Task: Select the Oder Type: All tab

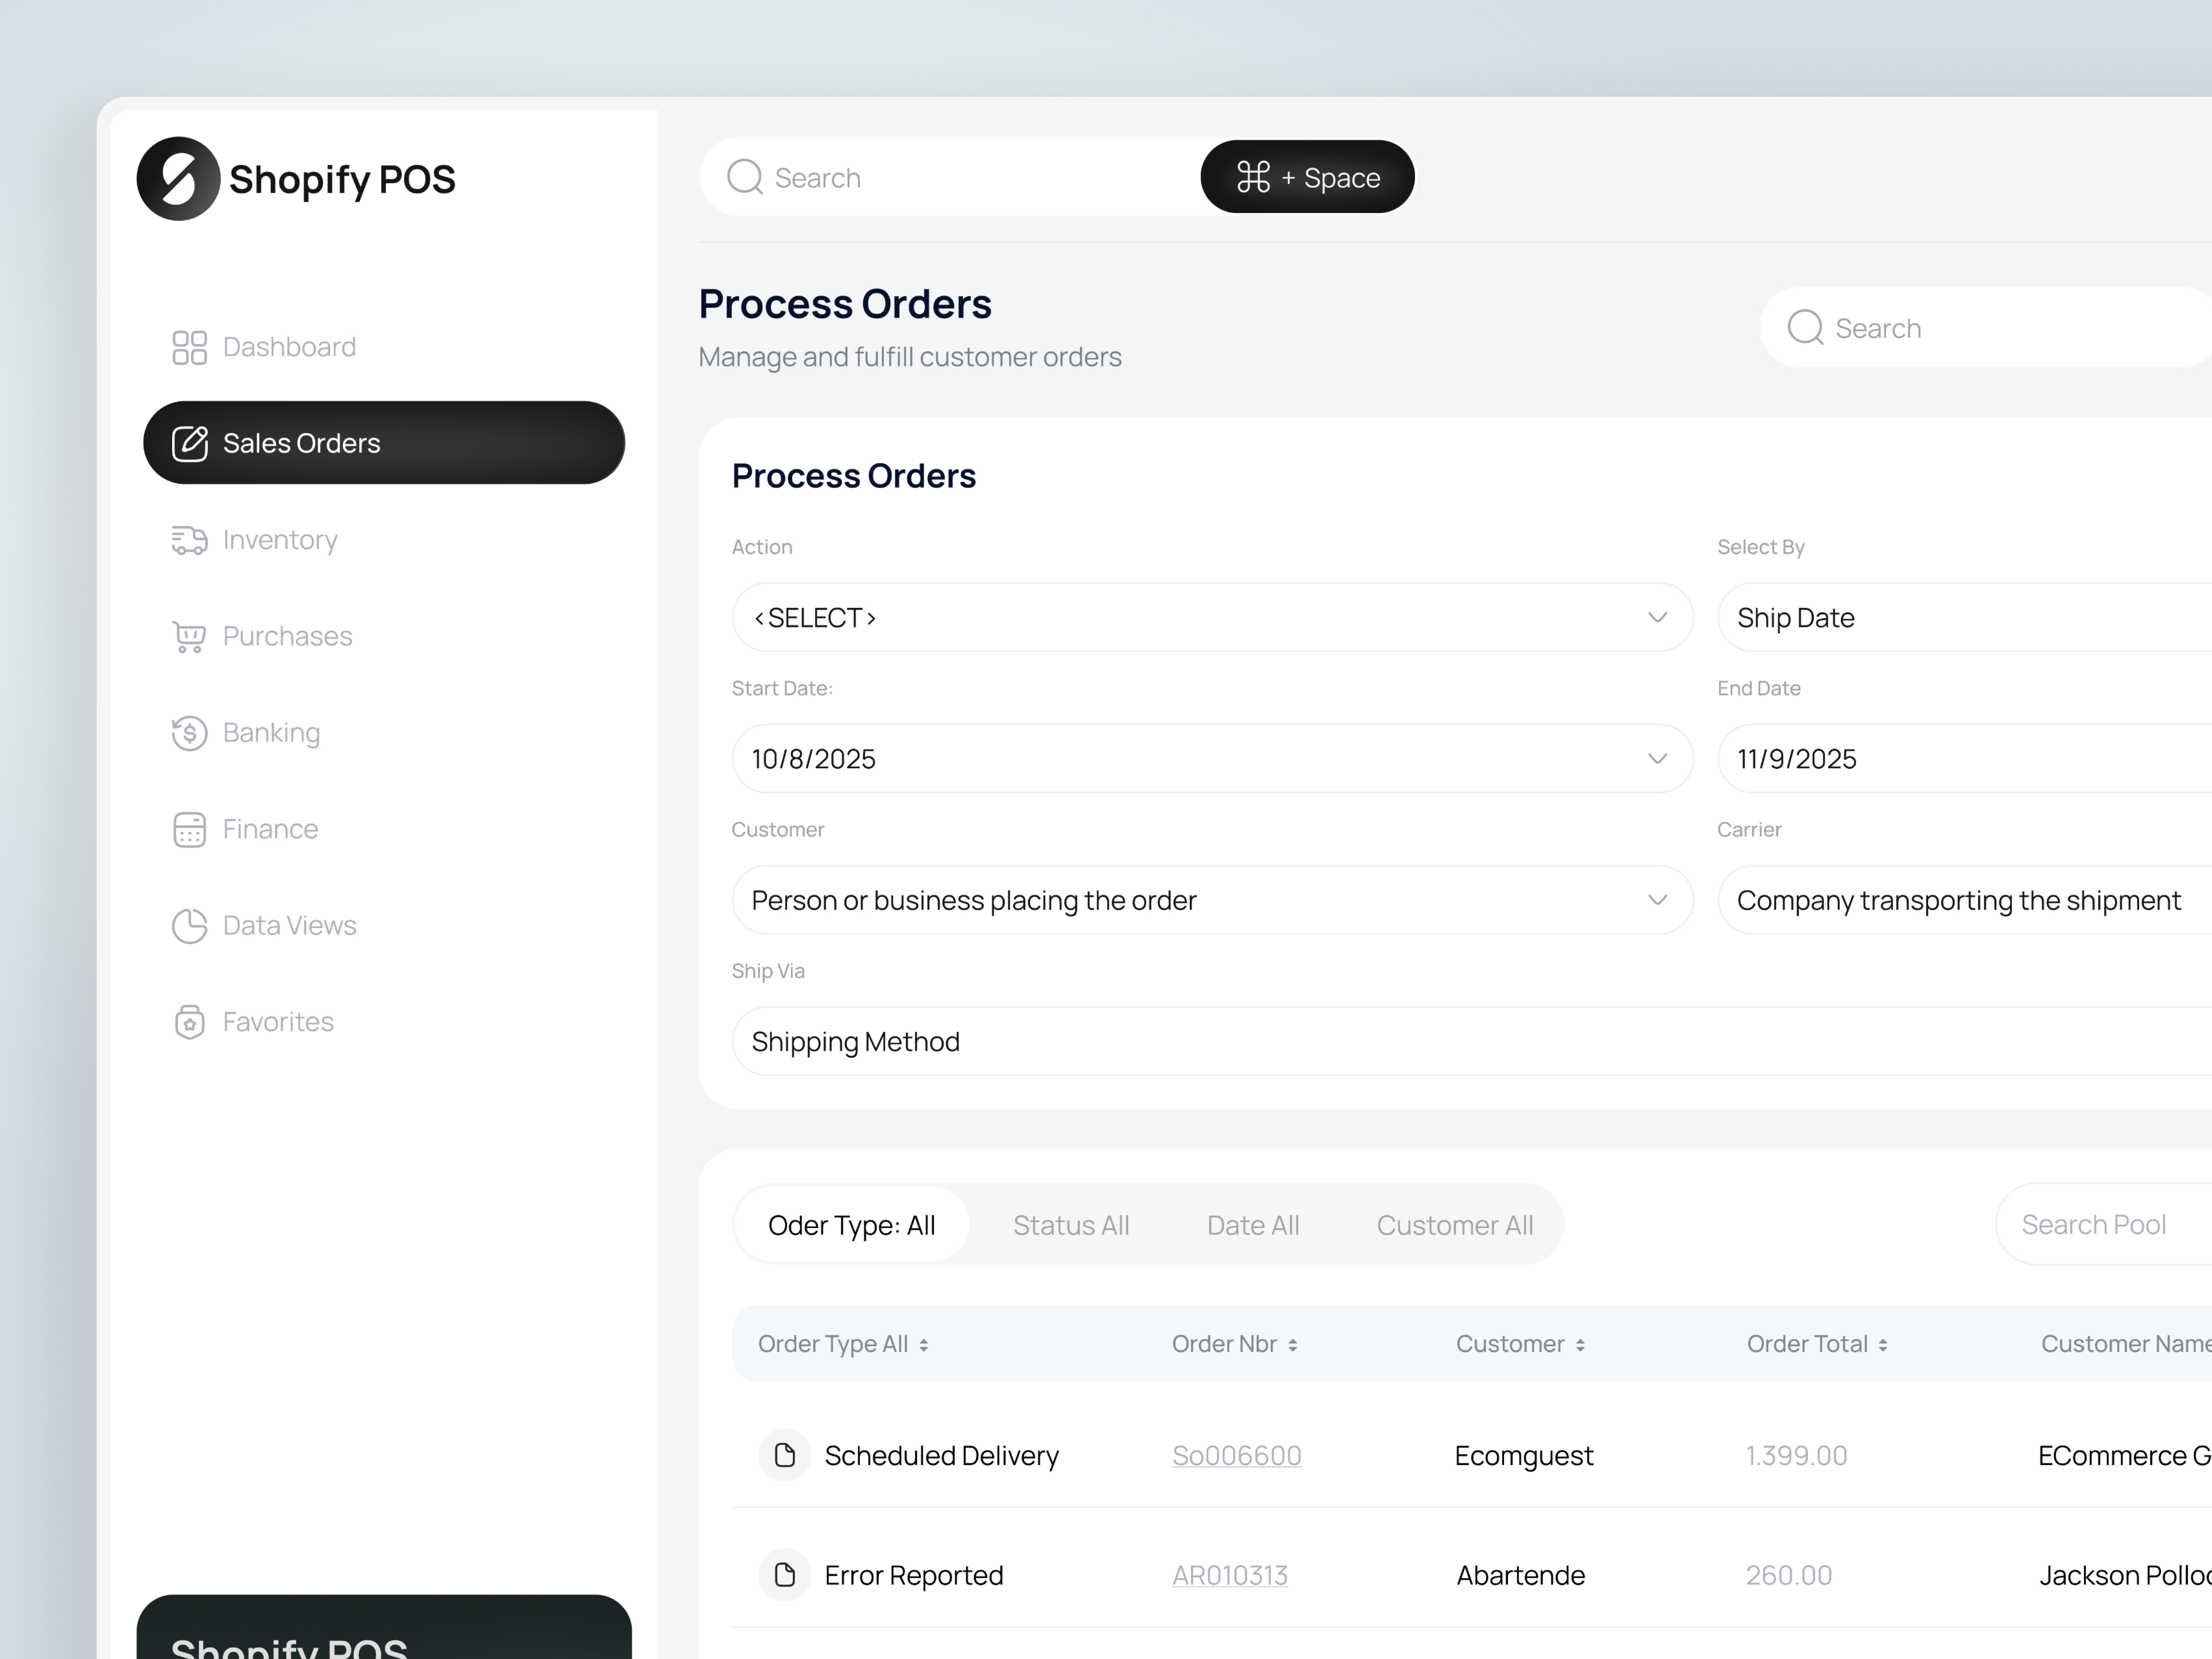Action: tap(852, 1225)
